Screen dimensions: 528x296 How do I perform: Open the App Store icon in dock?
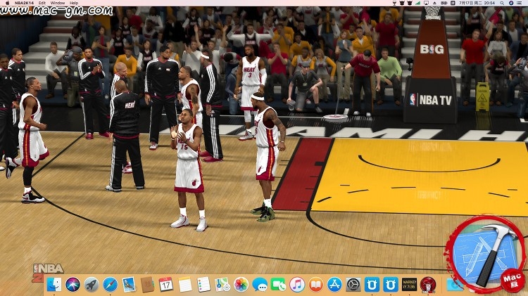(x=334, y=285)
